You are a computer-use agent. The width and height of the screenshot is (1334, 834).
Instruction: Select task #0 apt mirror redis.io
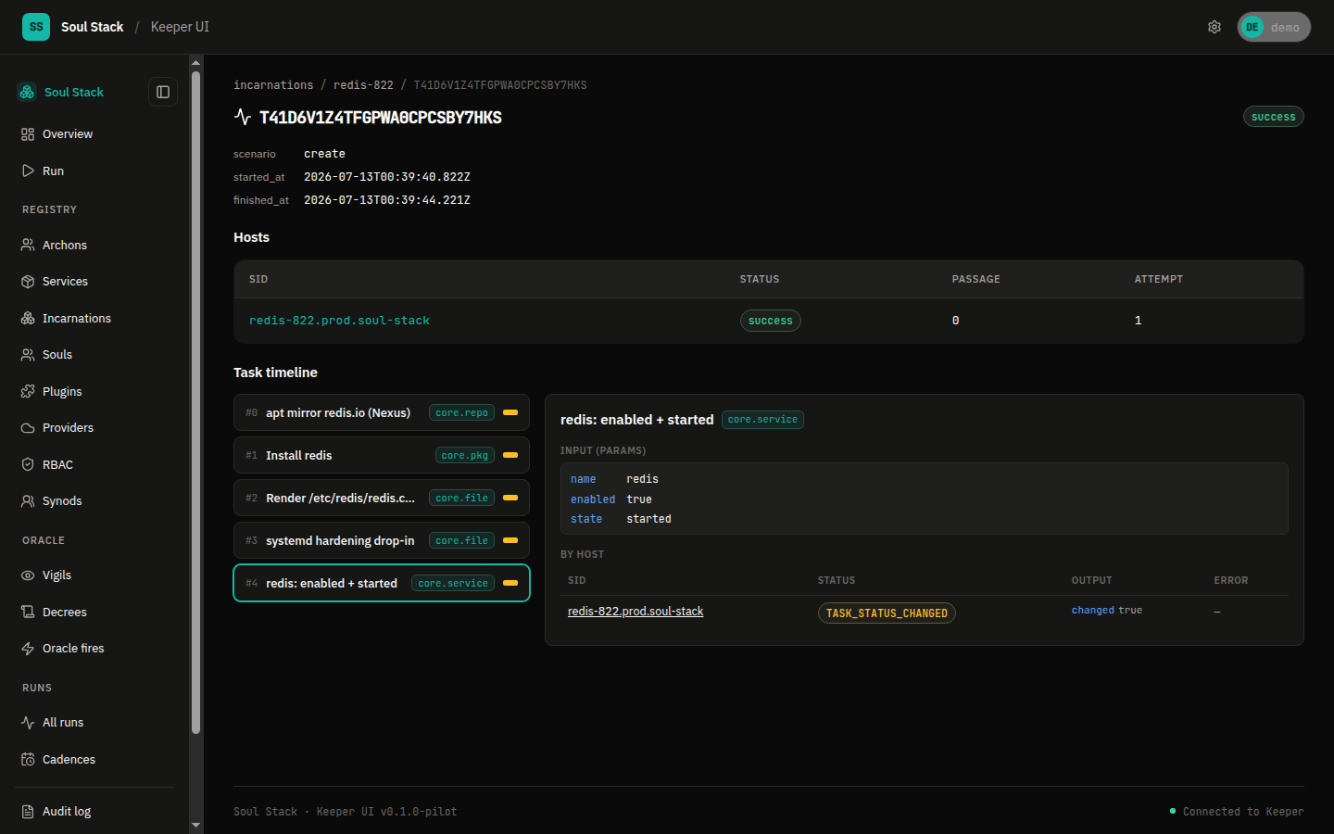point(382,412)
